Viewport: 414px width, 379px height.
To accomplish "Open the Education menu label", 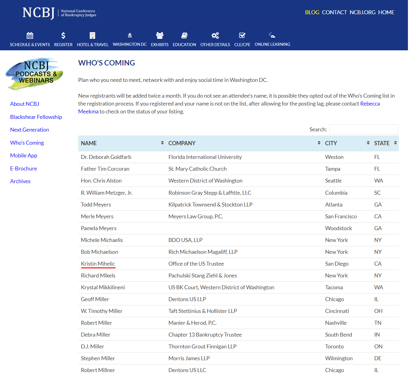I will (184, 45).
